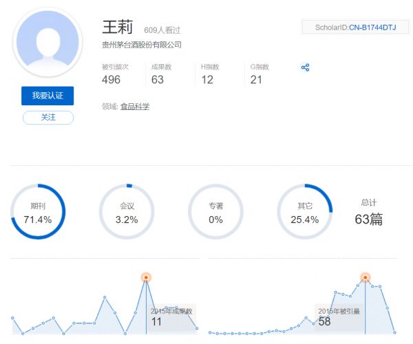413x344 pixels.
Task: Click the orange peak marker on 成果数 chart
Action: coord(146,277)
